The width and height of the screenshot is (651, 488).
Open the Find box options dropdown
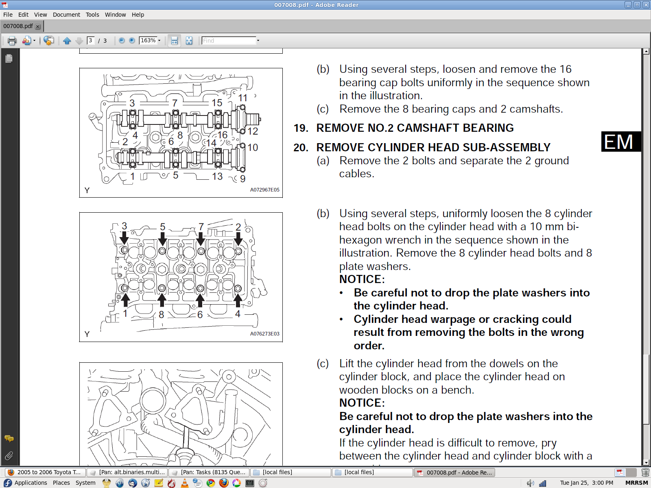258,41
